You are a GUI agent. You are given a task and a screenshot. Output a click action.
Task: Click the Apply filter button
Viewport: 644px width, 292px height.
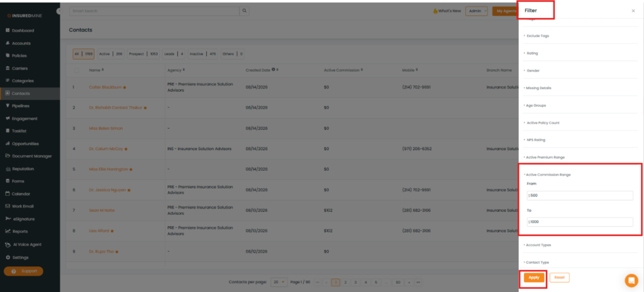pos(534,278)
